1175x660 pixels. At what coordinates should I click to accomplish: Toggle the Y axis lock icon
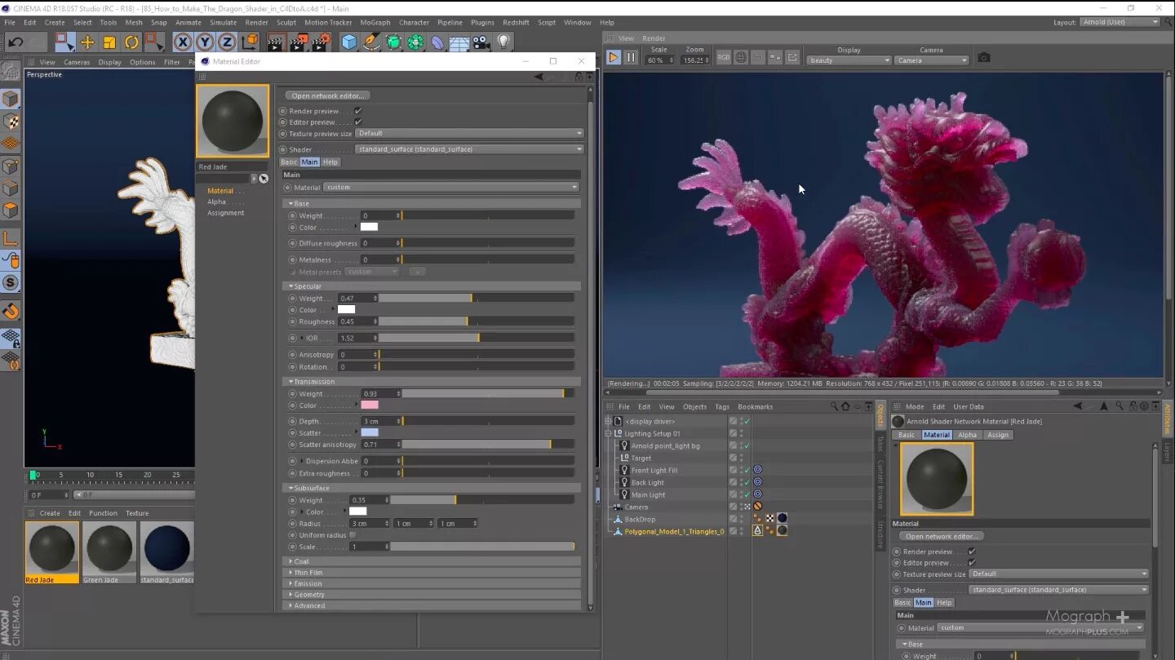tap(205, 42)
